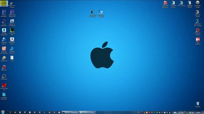Viewport: 204px width, 114px height.
Task: Select the ФИЛЬМЫ ПРОГИ folder shortcut
Action: 190,4
